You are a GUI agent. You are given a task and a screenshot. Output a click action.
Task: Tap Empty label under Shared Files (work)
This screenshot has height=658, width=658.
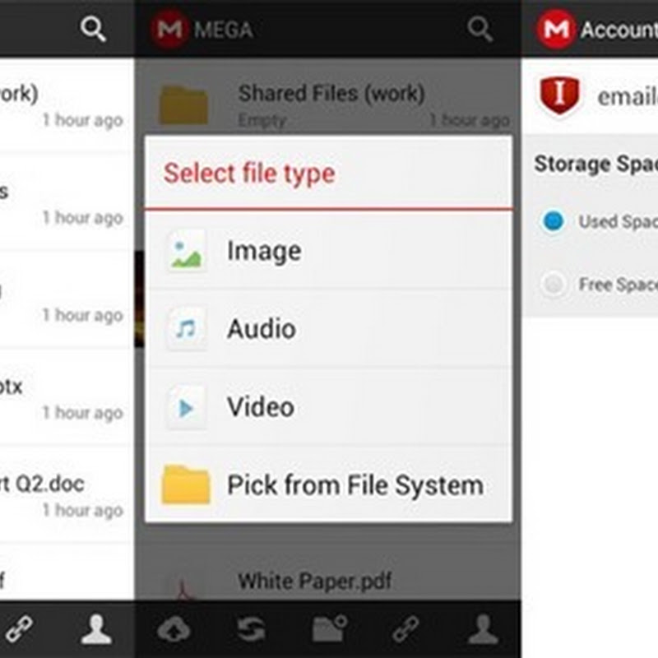point(262,121)
